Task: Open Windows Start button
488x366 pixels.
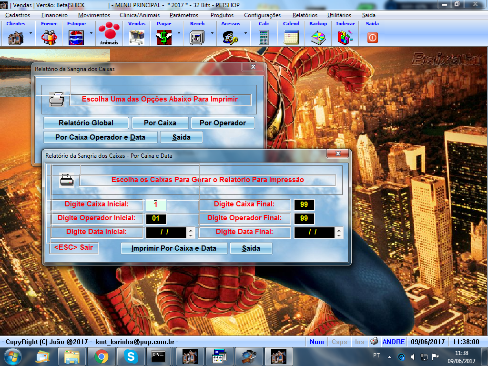Action: (x=13, y=356)
